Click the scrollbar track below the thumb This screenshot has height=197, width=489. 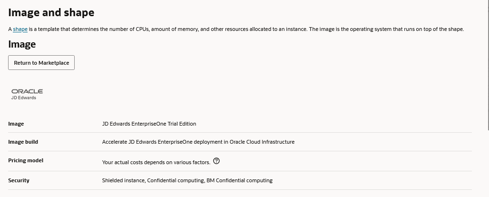pyautogui.click(x=486, y=162)
